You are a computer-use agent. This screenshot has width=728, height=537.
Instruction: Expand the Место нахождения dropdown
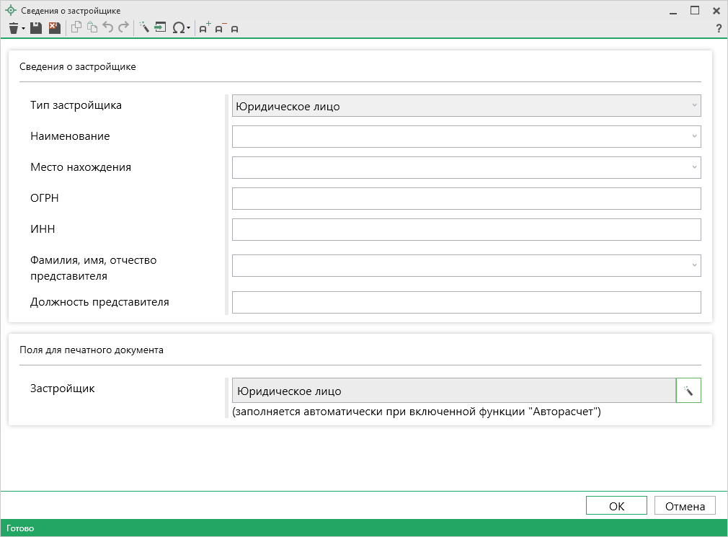coord(694,167)
